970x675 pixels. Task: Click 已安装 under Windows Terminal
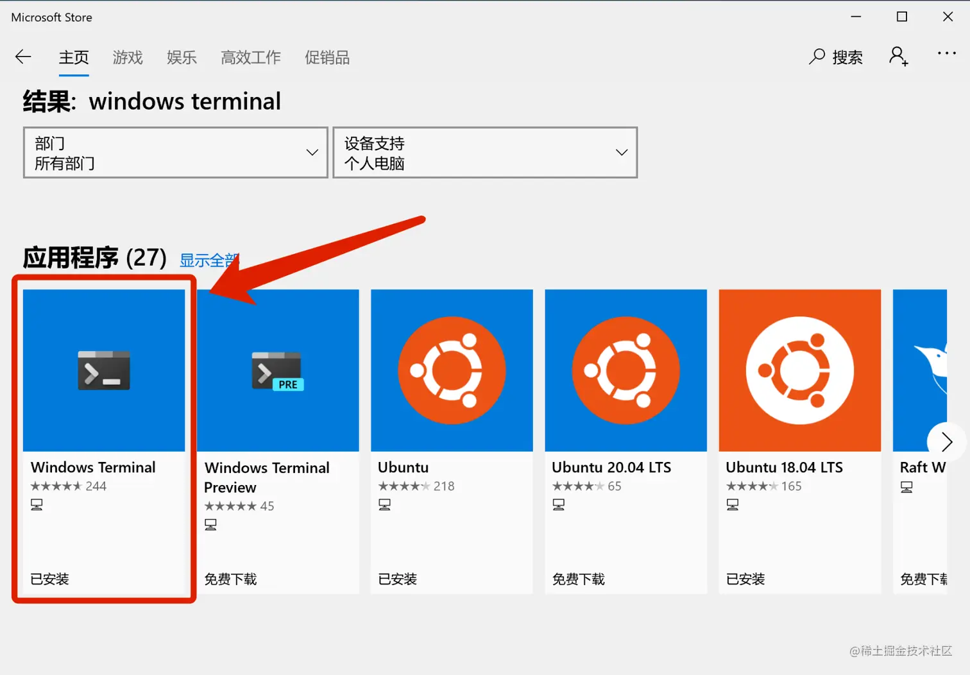point(49,579)
